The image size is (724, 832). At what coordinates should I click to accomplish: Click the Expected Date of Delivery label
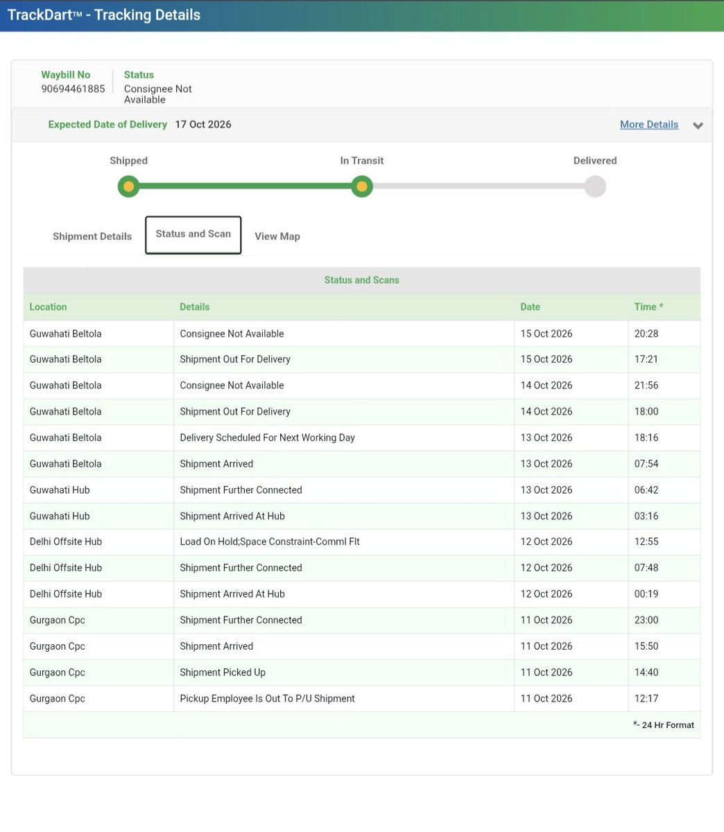pyautogui.click(x=107, y=125)
